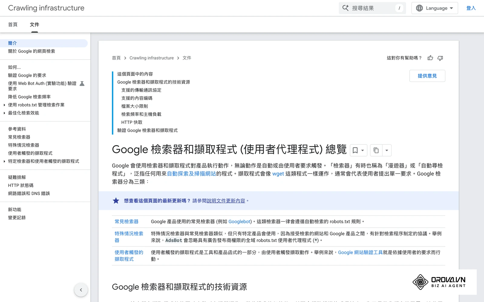484x302 pixels.
Task: Expand the 使用 robots.txt 管理檢索作業 section
Action: coord(4,105)
